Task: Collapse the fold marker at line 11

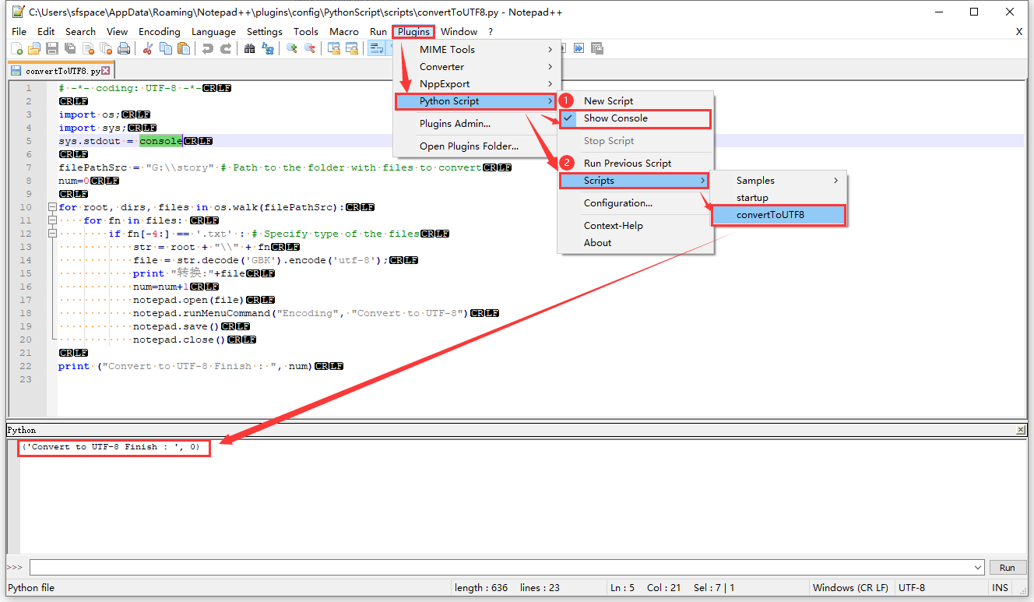Action: [52, 220]
